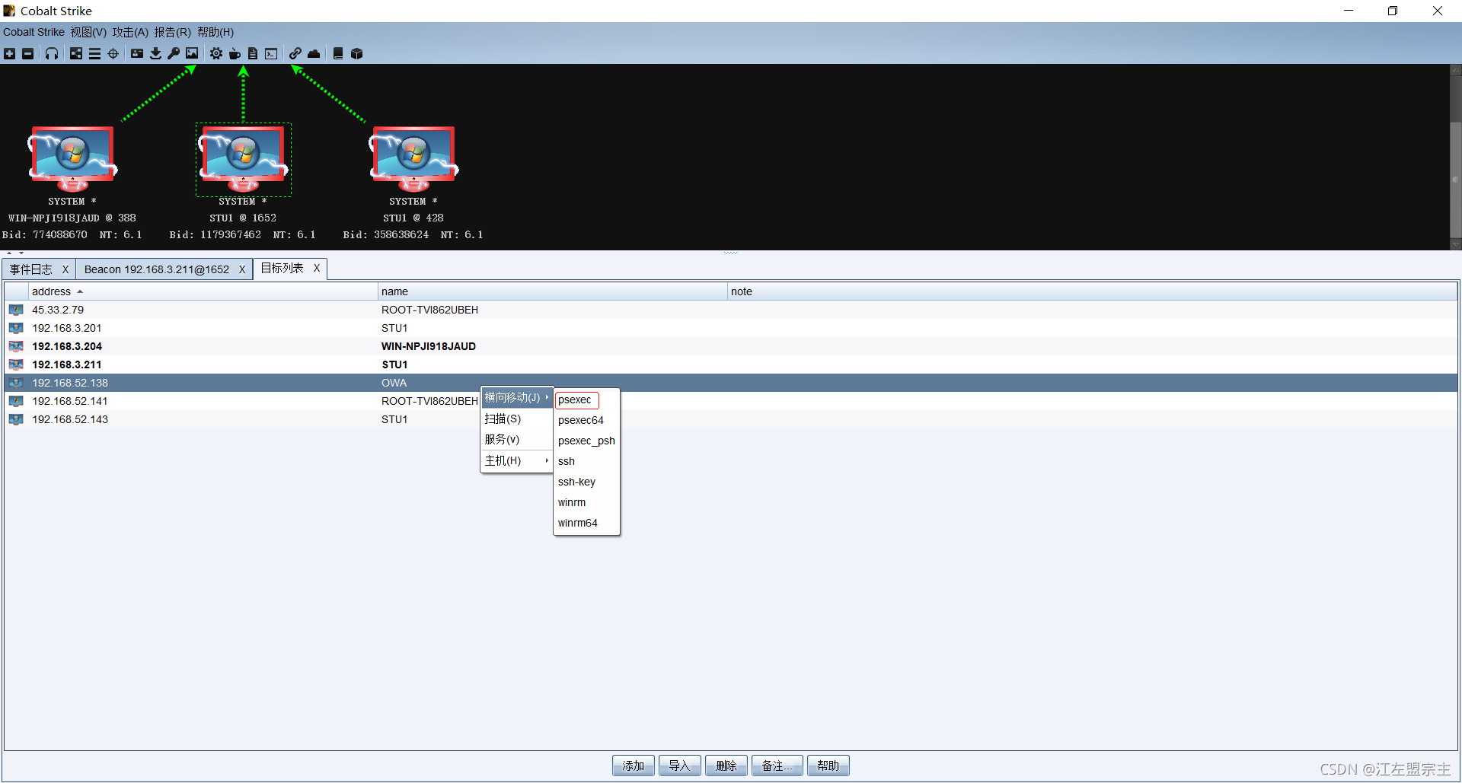
Task: Click the gear icon to generate payload
Action: tap(216, 53)
